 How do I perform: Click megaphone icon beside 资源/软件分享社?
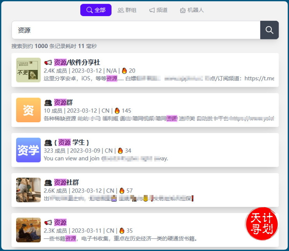[x=48, y=62]
